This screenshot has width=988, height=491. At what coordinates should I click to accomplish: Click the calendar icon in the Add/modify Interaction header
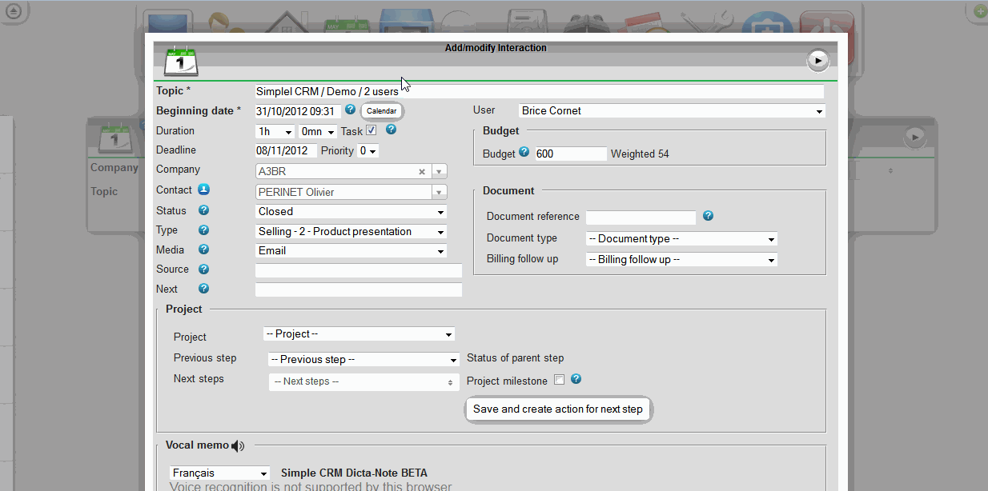coord(181,61)
